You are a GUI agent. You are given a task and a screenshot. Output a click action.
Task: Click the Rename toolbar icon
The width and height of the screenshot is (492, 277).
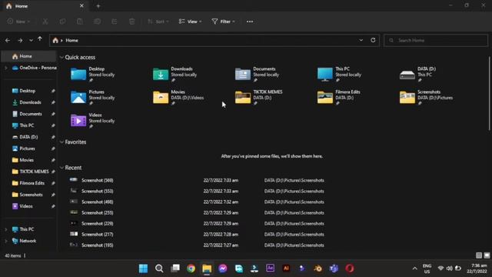click(98, 22)
